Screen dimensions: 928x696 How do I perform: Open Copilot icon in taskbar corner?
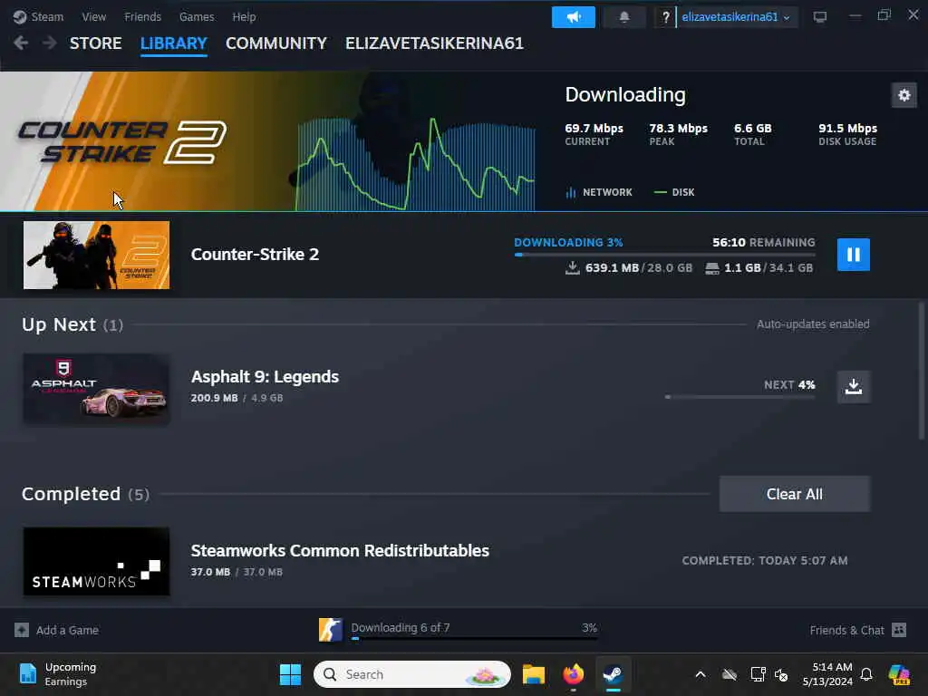coord(899,674)
